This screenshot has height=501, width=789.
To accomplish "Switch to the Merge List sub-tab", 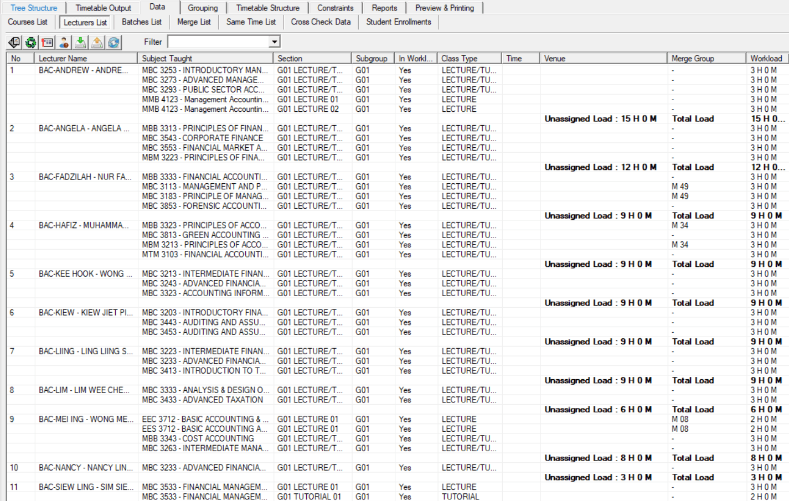I will [194, 22].
